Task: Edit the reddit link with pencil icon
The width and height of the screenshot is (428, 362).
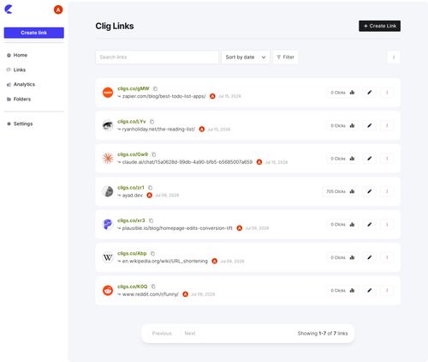Action: [370, 291]
